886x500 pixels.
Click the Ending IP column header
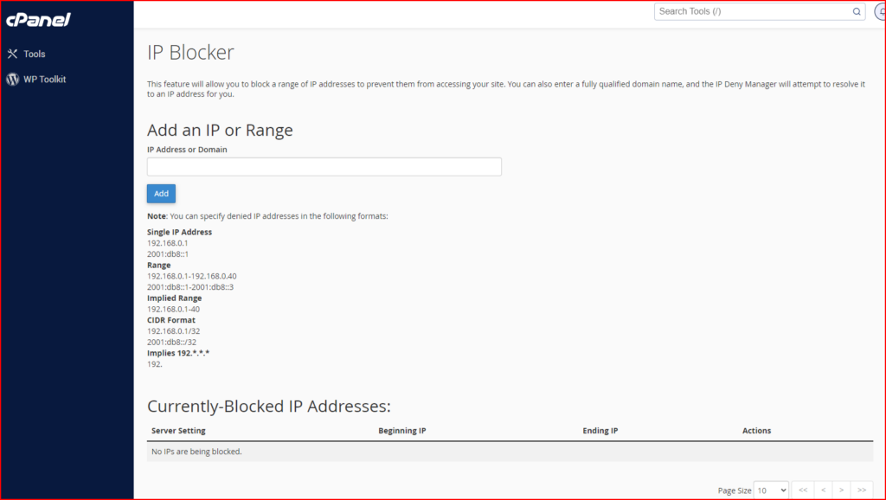(x=600, y=431)
